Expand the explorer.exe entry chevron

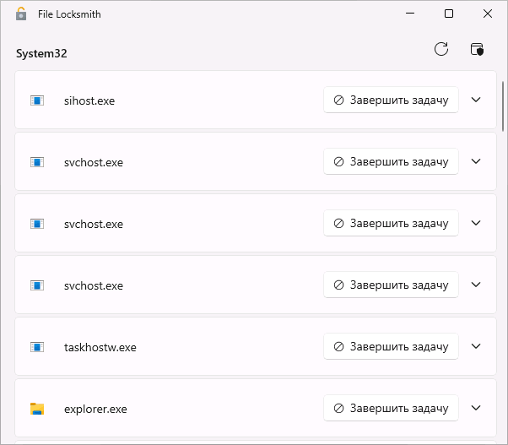476,409
